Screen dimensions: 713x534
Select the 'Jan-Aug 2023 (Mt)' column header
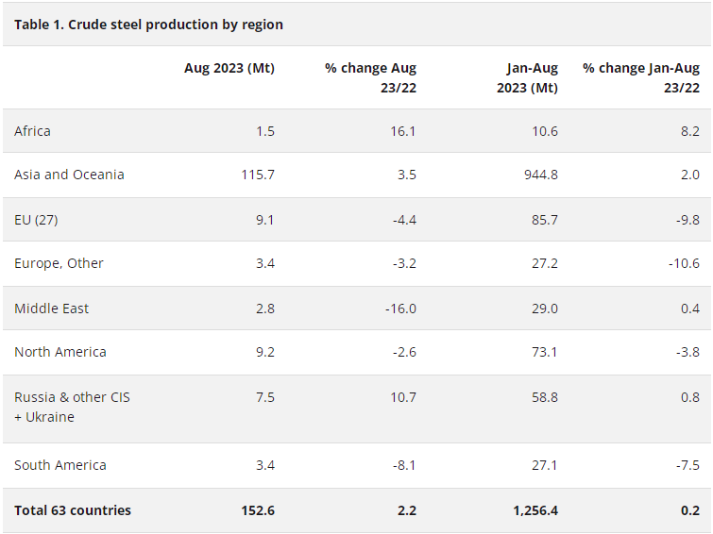tap(527, 77)
